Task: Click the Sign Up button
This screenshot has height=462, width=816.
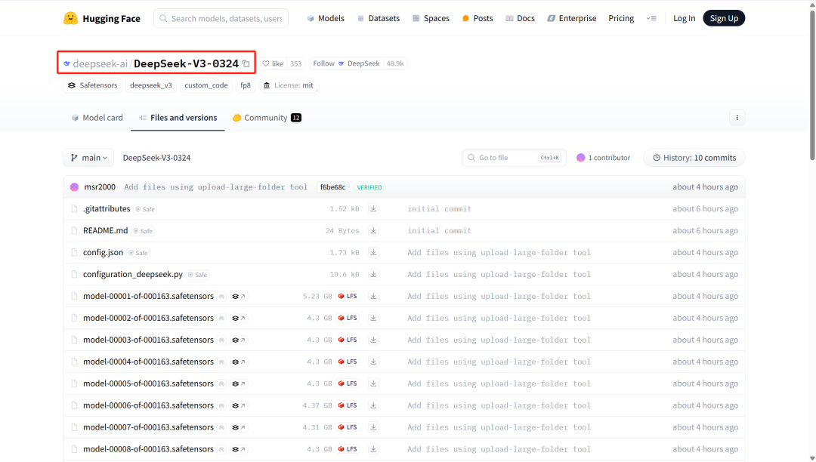Action: point(723,18)
